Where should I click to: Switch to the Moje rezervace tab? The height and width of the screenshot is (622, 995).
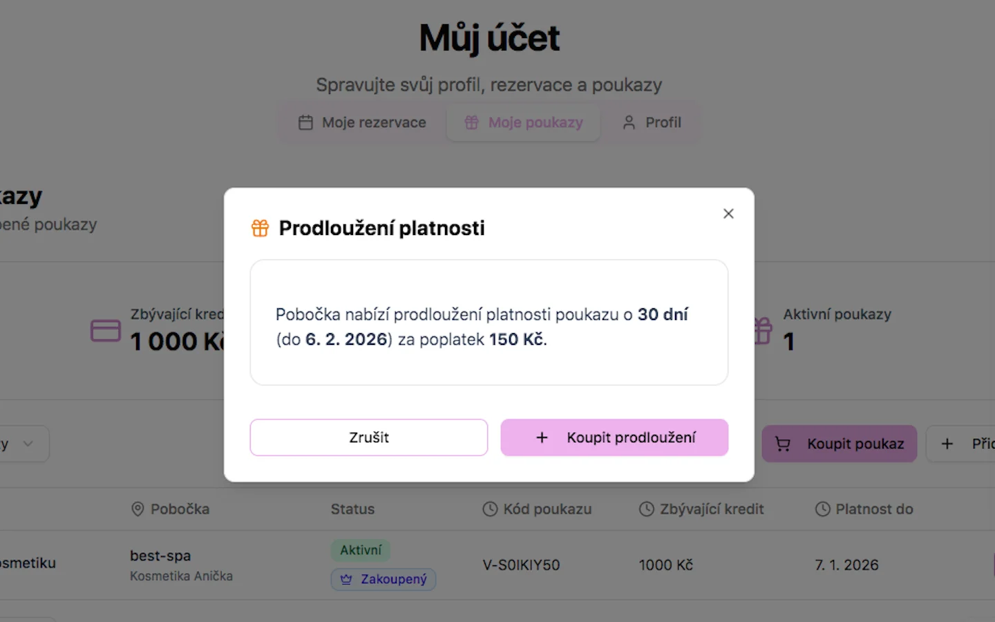pos(362,122)
